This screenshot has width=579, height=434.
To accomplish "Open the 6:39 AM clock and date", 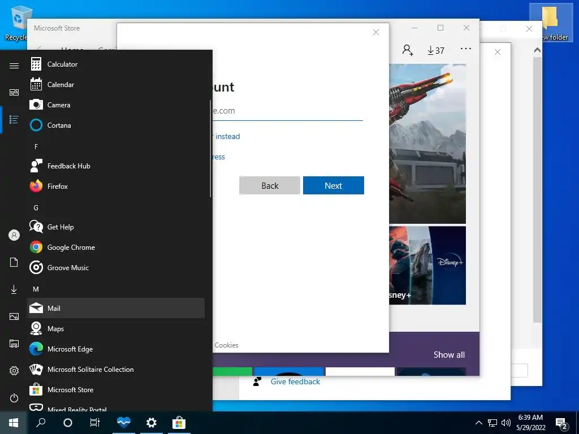I will [530, 423].
